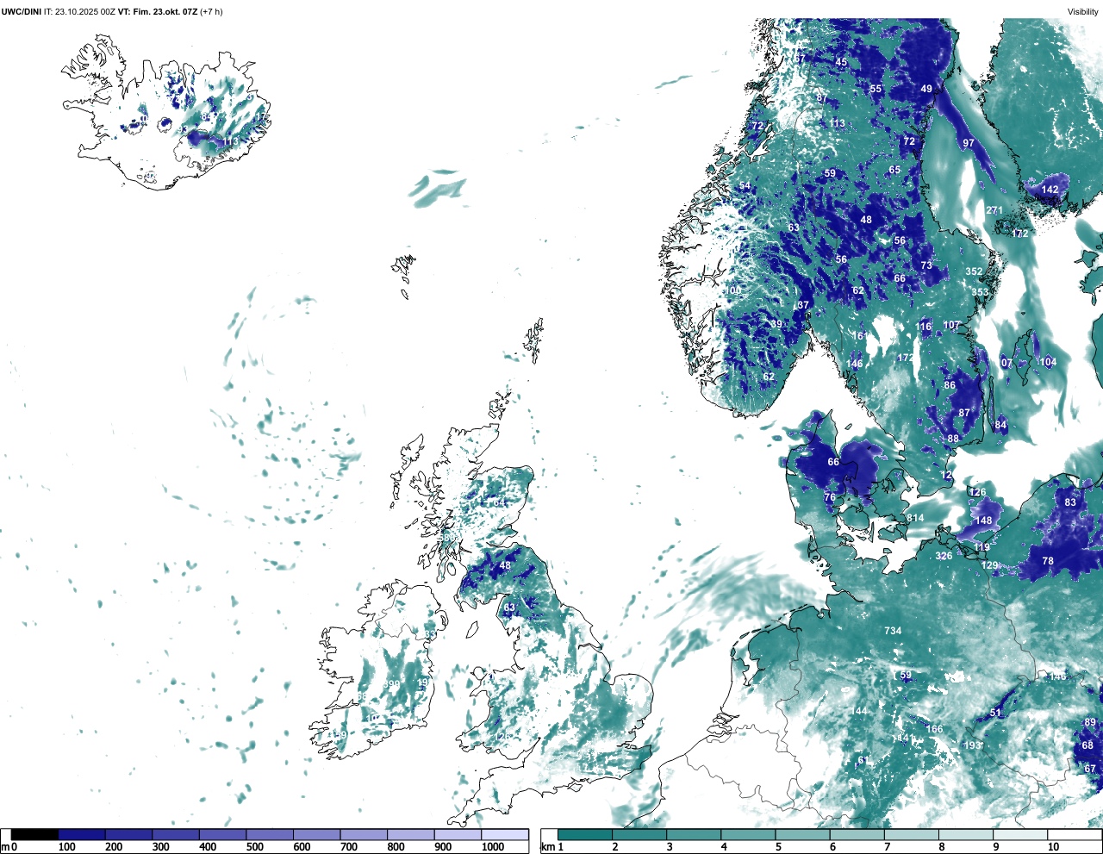Click the 55 visibility value
1103x854 pixels.
pyautogui.click(x=876, y=89)
